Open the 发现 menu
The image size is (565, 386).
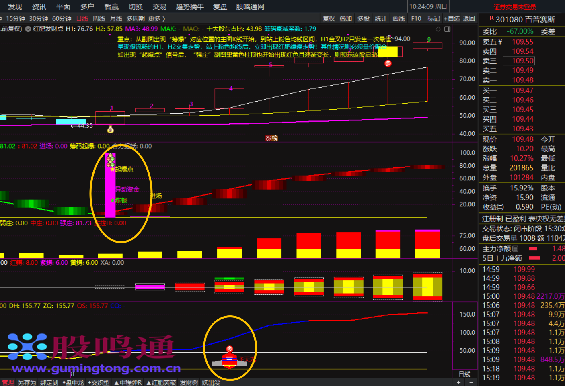15,7
